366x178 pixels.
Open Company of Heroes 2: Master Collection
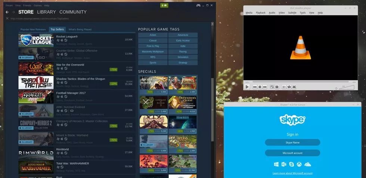[77, 125]
